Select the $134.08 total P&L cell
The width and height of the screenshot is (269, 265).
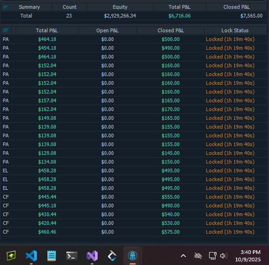(x=47, y=162)
